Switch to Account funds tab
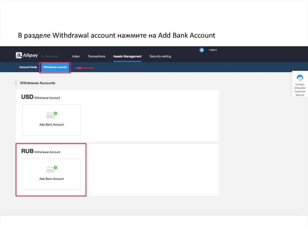 28,67
